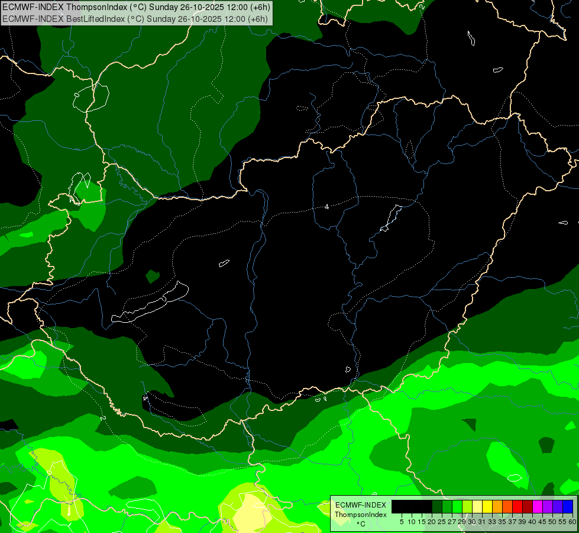
Task: Select the medium green 25–27 legend swatch
Action: [447, 506]
